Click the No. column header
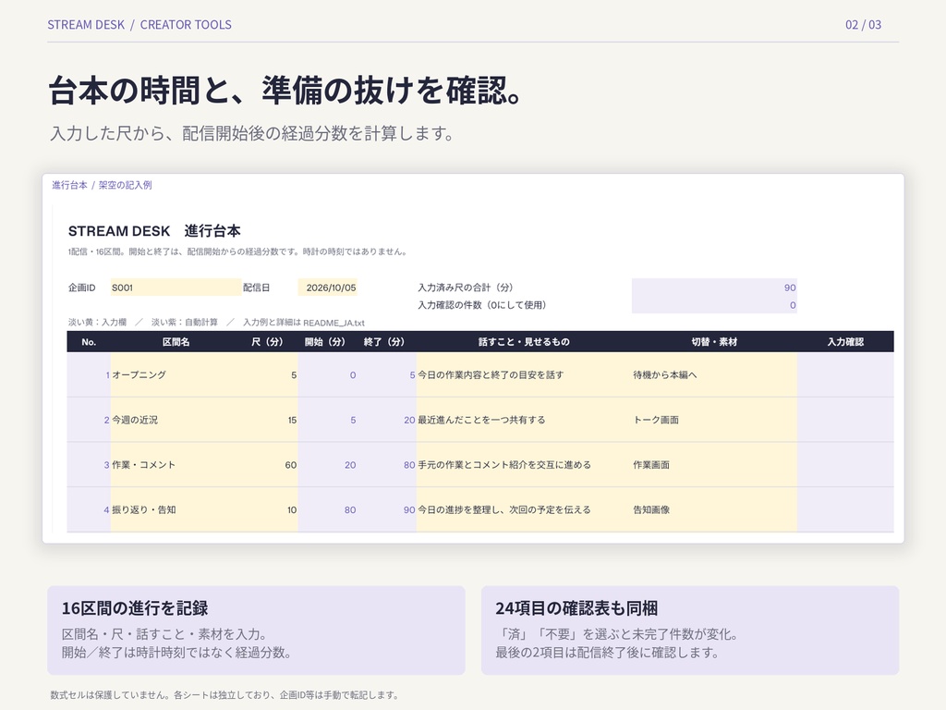Viewport: 946px width, 710px height. [x=89, y=342]
